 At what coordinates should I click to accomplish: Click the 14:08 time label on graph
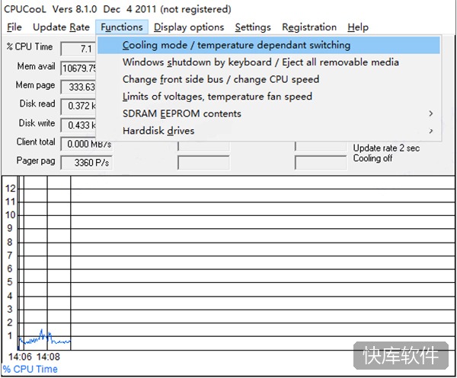(48, 357)
